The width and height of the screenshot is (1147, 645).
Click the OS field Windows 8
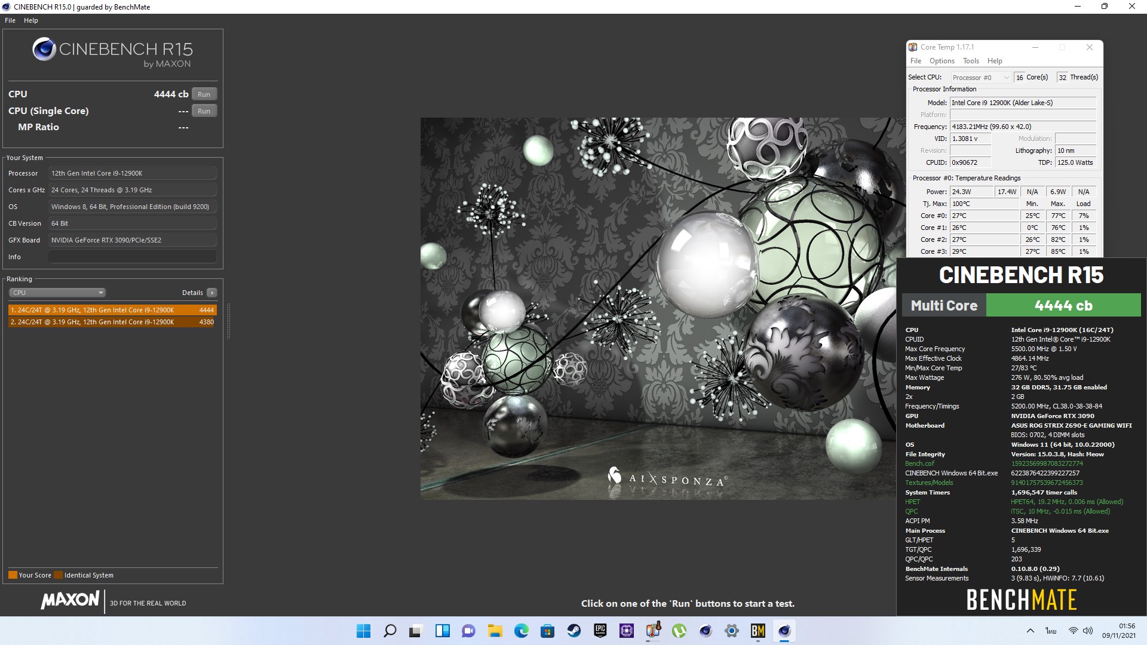coord(132,207)
